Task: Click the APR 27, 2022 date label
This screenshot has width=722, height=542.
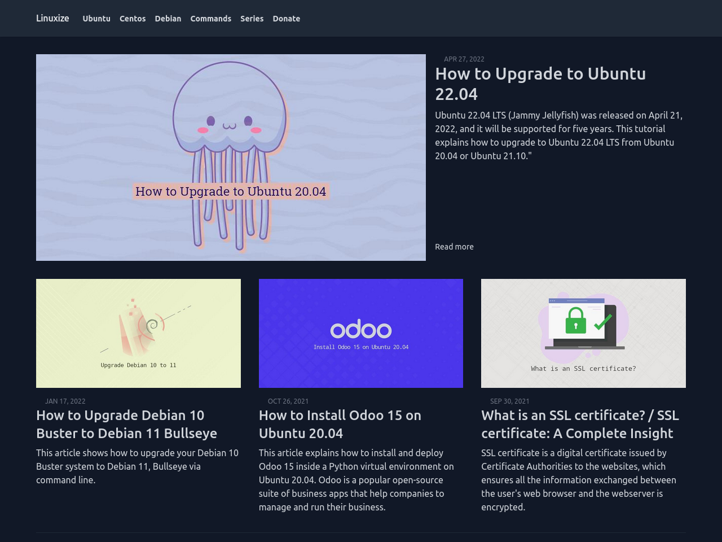Action: click(464, 59)
